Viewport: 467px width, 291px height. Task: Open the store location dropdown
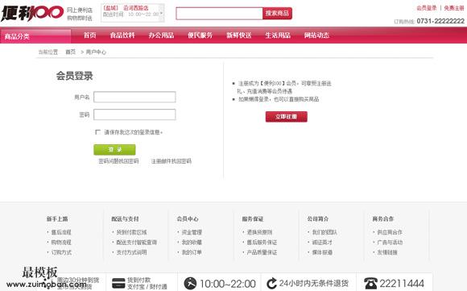click(133, 13)
